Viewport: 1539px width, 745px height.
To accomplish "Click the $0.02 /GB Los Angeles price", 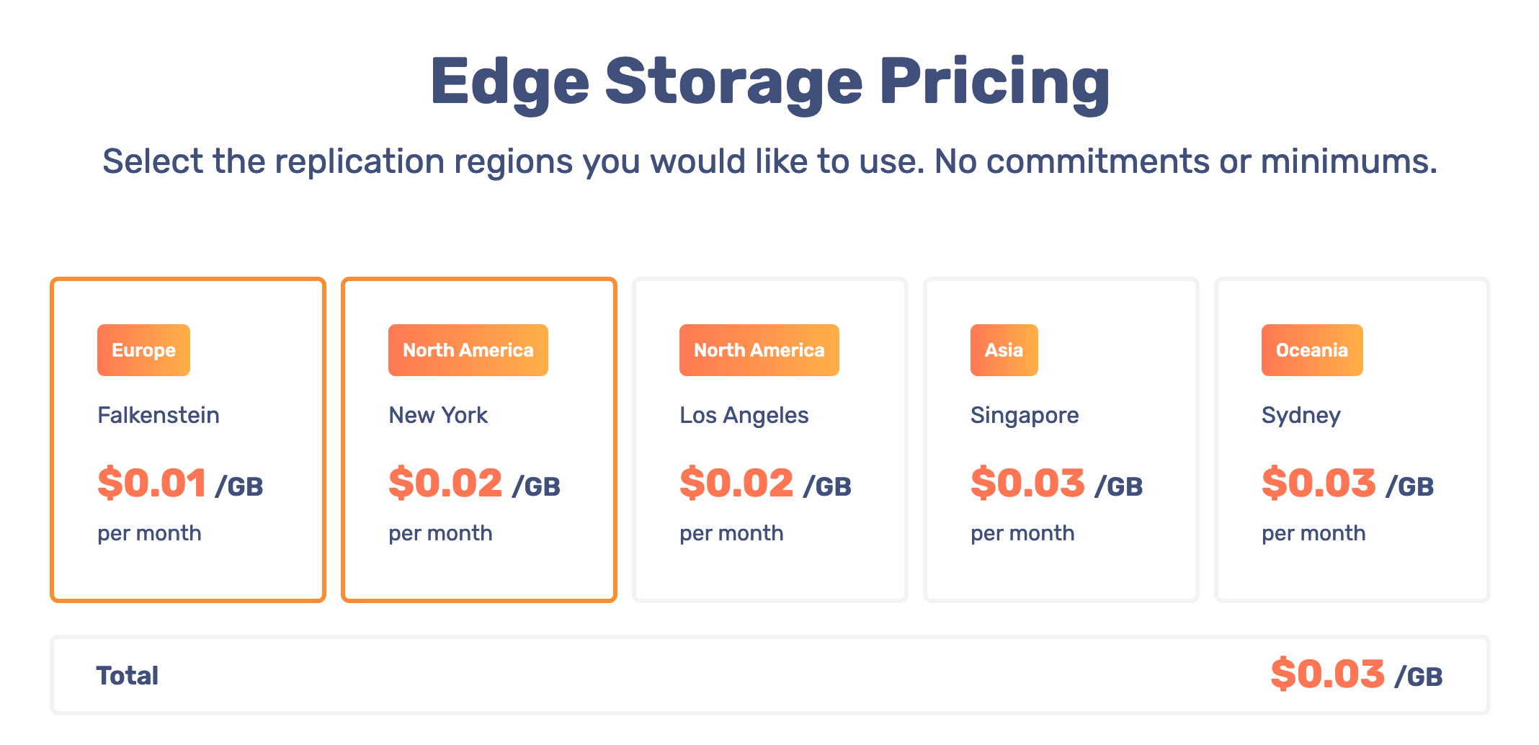I will (765, 483).
